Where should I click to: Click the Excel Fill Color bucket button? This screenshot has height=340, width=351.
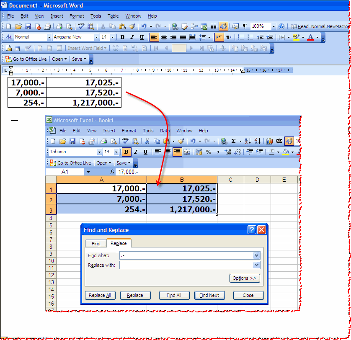[x=286, y=152]
